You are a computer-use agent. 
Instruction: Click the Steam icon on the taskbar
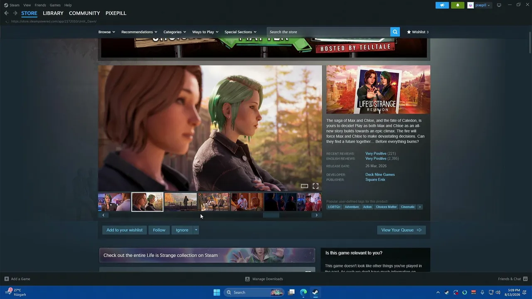tap(315, 292)
